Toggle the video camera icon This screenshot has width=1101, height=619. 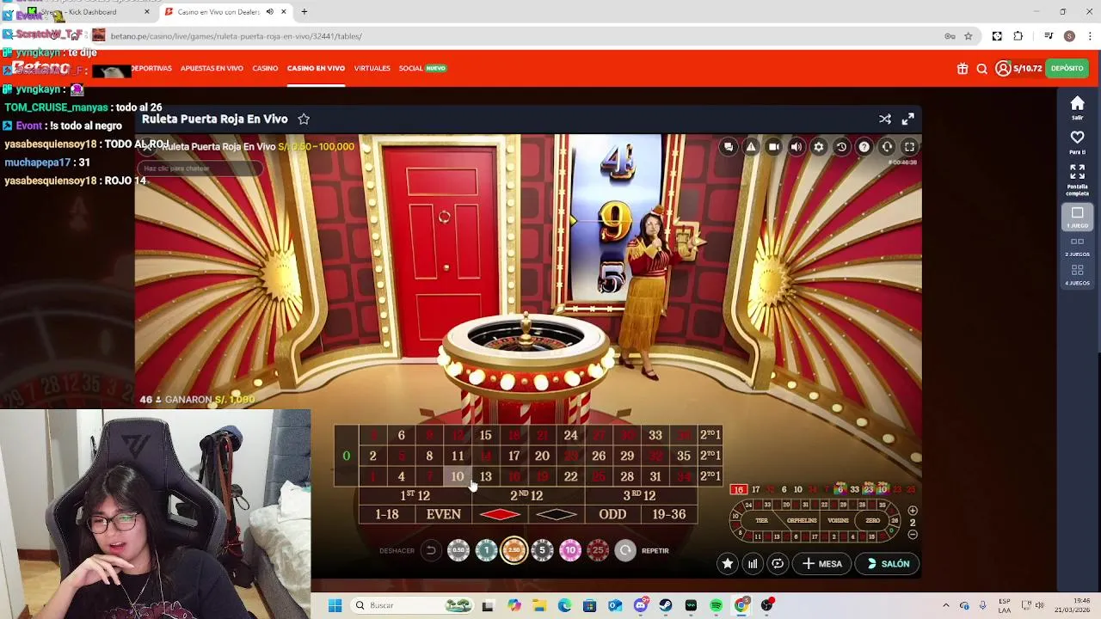773,147
